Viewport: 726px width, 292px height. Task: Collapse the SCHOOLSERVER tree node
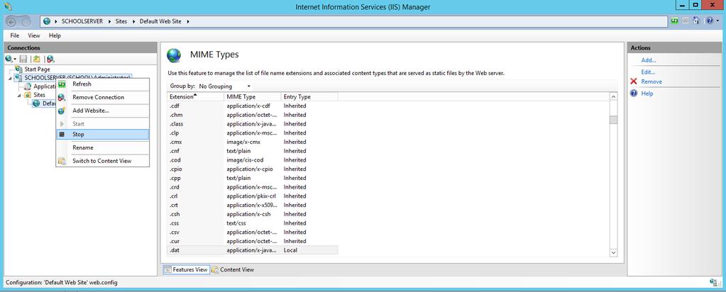coord(11,78)
